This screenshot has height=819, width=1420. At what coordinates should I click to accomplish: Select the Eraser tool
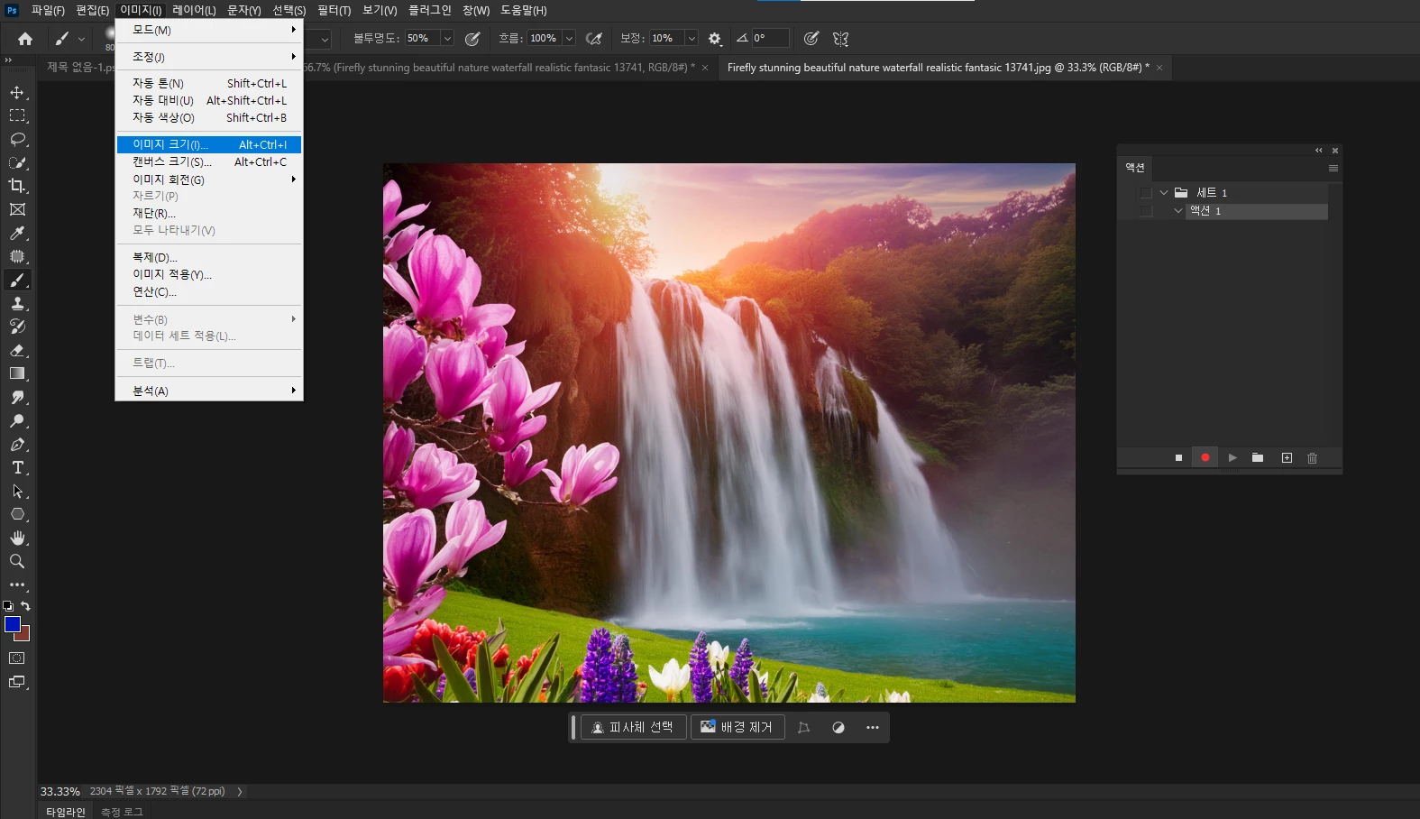click(x=17, y=350)
